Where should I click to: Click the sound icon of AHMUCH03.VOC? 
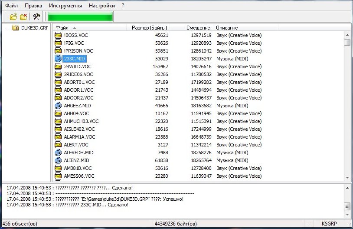click(x=58, y=121)
